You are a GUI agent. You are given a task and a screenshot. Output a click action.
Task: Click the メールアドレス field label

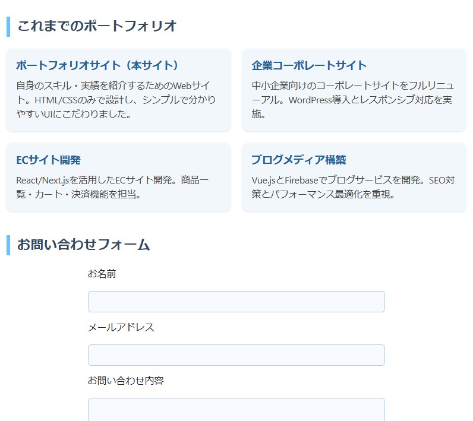click(121, 327)
